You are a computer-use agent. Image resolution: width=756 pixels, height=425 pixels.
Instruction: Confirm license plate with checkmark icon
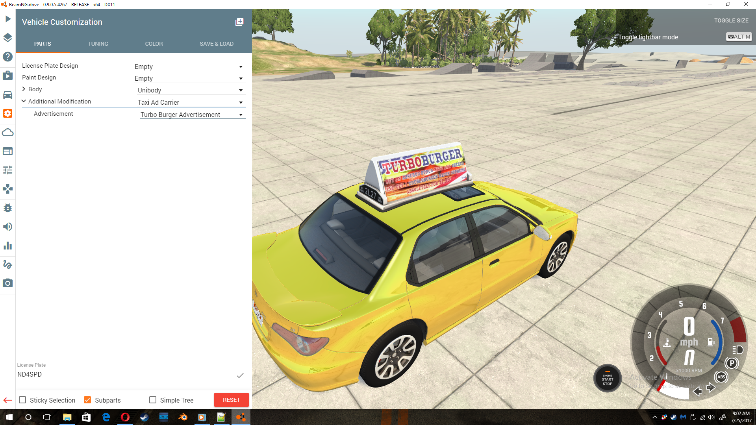[240, 375]
